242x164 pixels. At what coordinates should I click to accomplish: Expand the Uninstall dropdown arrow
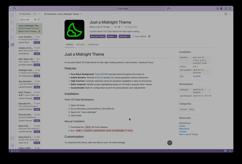click(129, 36)
